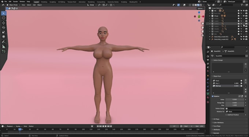Open the Keying dropdown in timeline
This screenshot has width=249, height=137.
pyautogui.click(x=19, y=126)
